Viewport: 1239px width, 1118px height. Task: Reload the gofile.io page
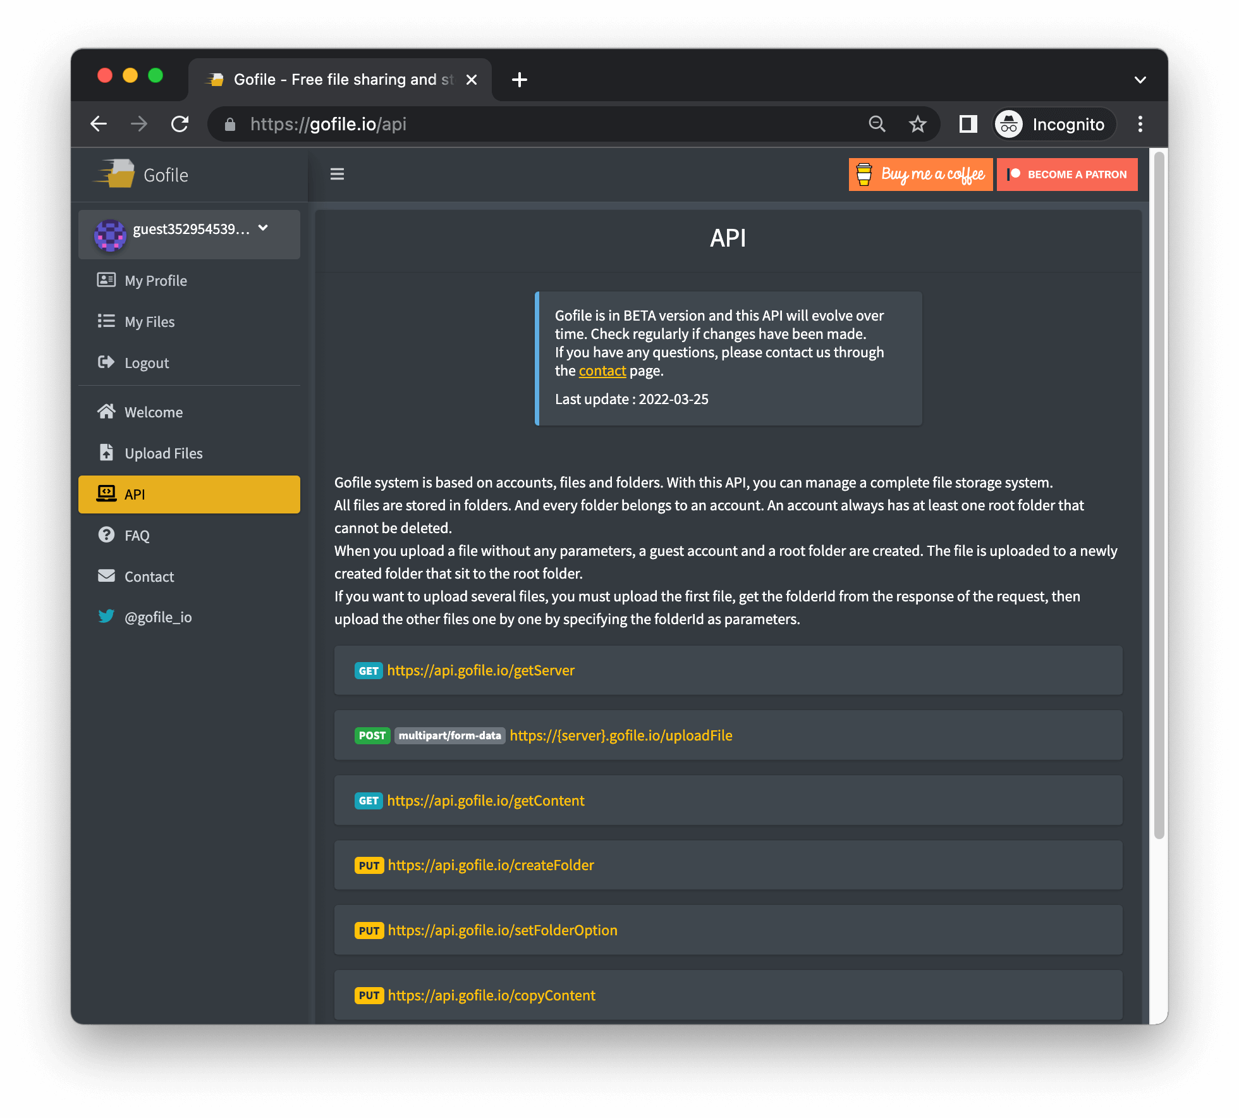pos(180,124)
